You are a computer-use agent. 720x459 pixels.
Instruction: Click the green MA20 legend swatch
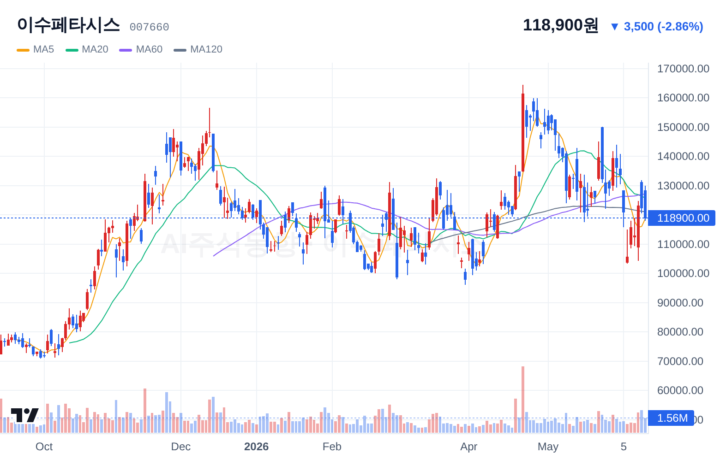click(72, 50)
